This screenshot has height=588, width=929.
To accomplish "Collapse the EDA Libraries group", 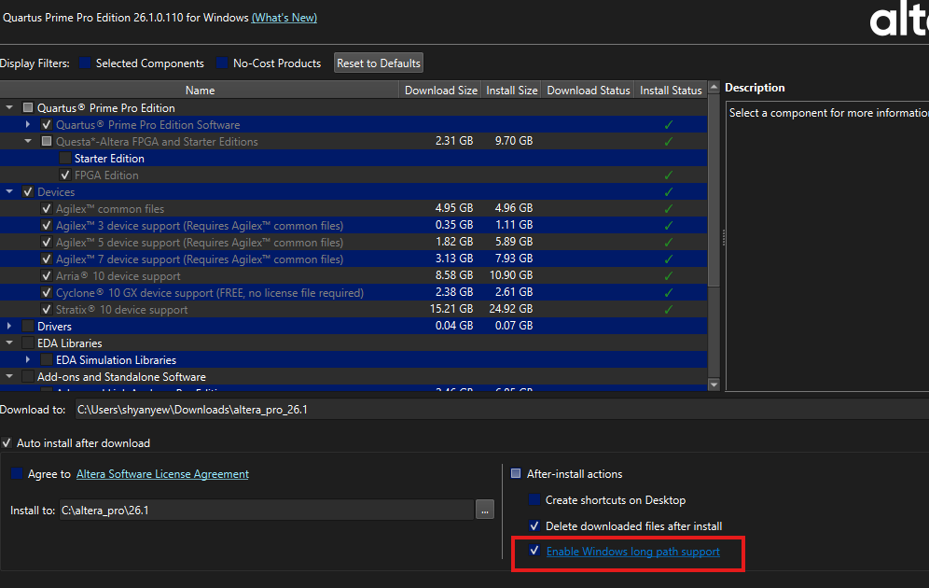I will (x=9, y=343).
